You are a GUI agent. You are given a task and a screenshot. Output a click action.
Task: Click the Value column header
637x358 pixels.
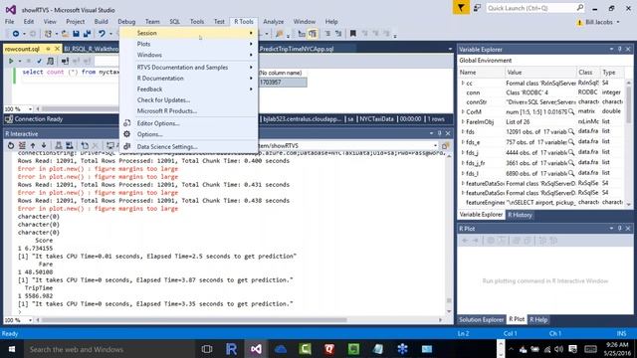click(x=540, y=72)
